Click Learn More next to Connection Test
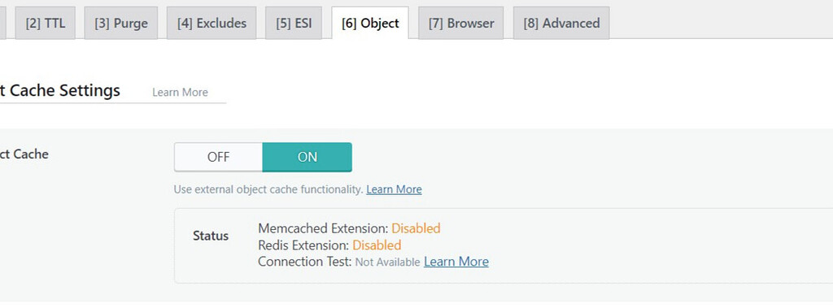Screen dimensions: 833x308 tap(456, 262)
